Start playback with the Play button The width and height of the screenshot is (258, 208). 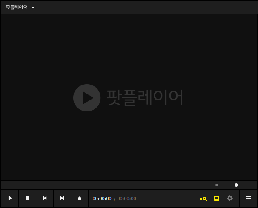[10, 198]
